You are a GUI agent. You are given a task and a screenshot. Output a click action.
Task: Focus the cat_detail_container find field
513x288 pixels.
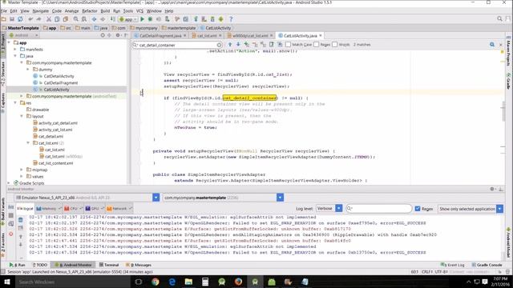click(178, 45)
